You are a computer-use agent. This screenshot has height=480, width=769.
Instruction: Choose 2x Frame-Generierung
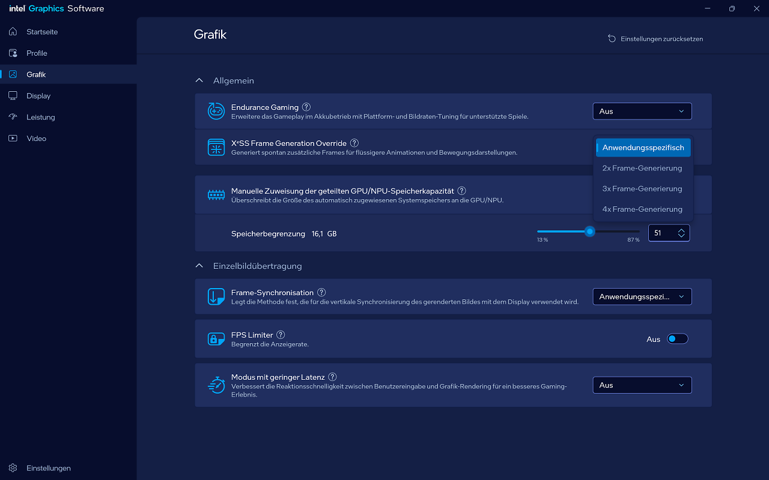[x=643, y=168]
